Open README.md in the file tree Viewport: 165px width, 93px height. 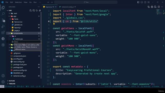18,73
